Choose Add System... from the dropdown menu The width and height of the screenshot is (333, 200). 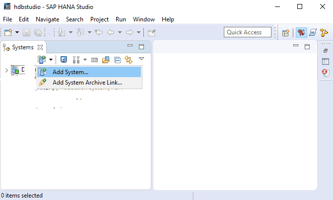(89, 72)
